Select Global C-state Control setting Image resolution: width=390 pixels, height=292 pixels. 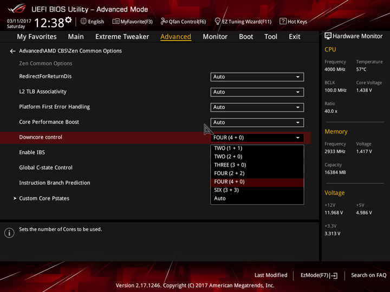coord(45,168)
